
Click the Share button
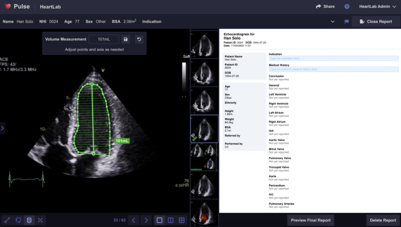click(325, 7)
